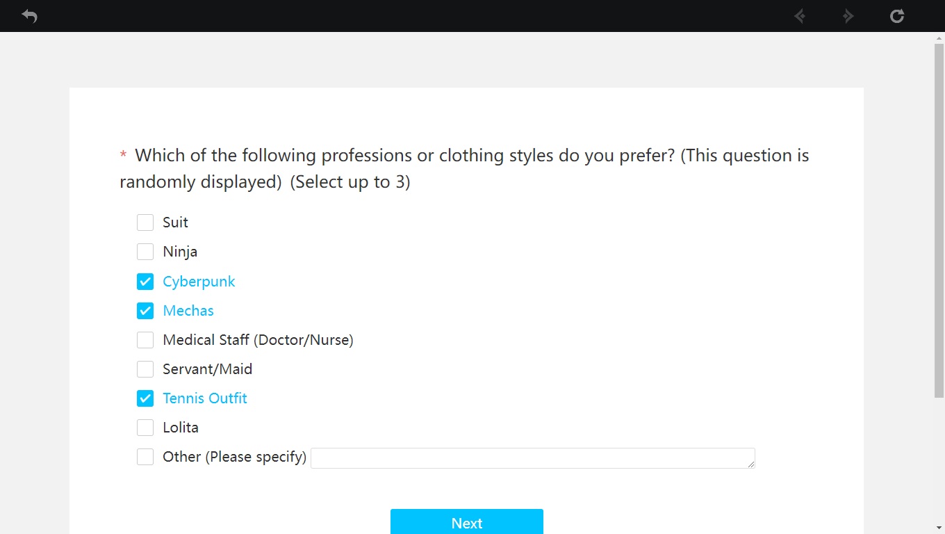Select the Servant/Maid checkbox
The image size is (945, 534).
pyautogui.click(x=145, y=369)
